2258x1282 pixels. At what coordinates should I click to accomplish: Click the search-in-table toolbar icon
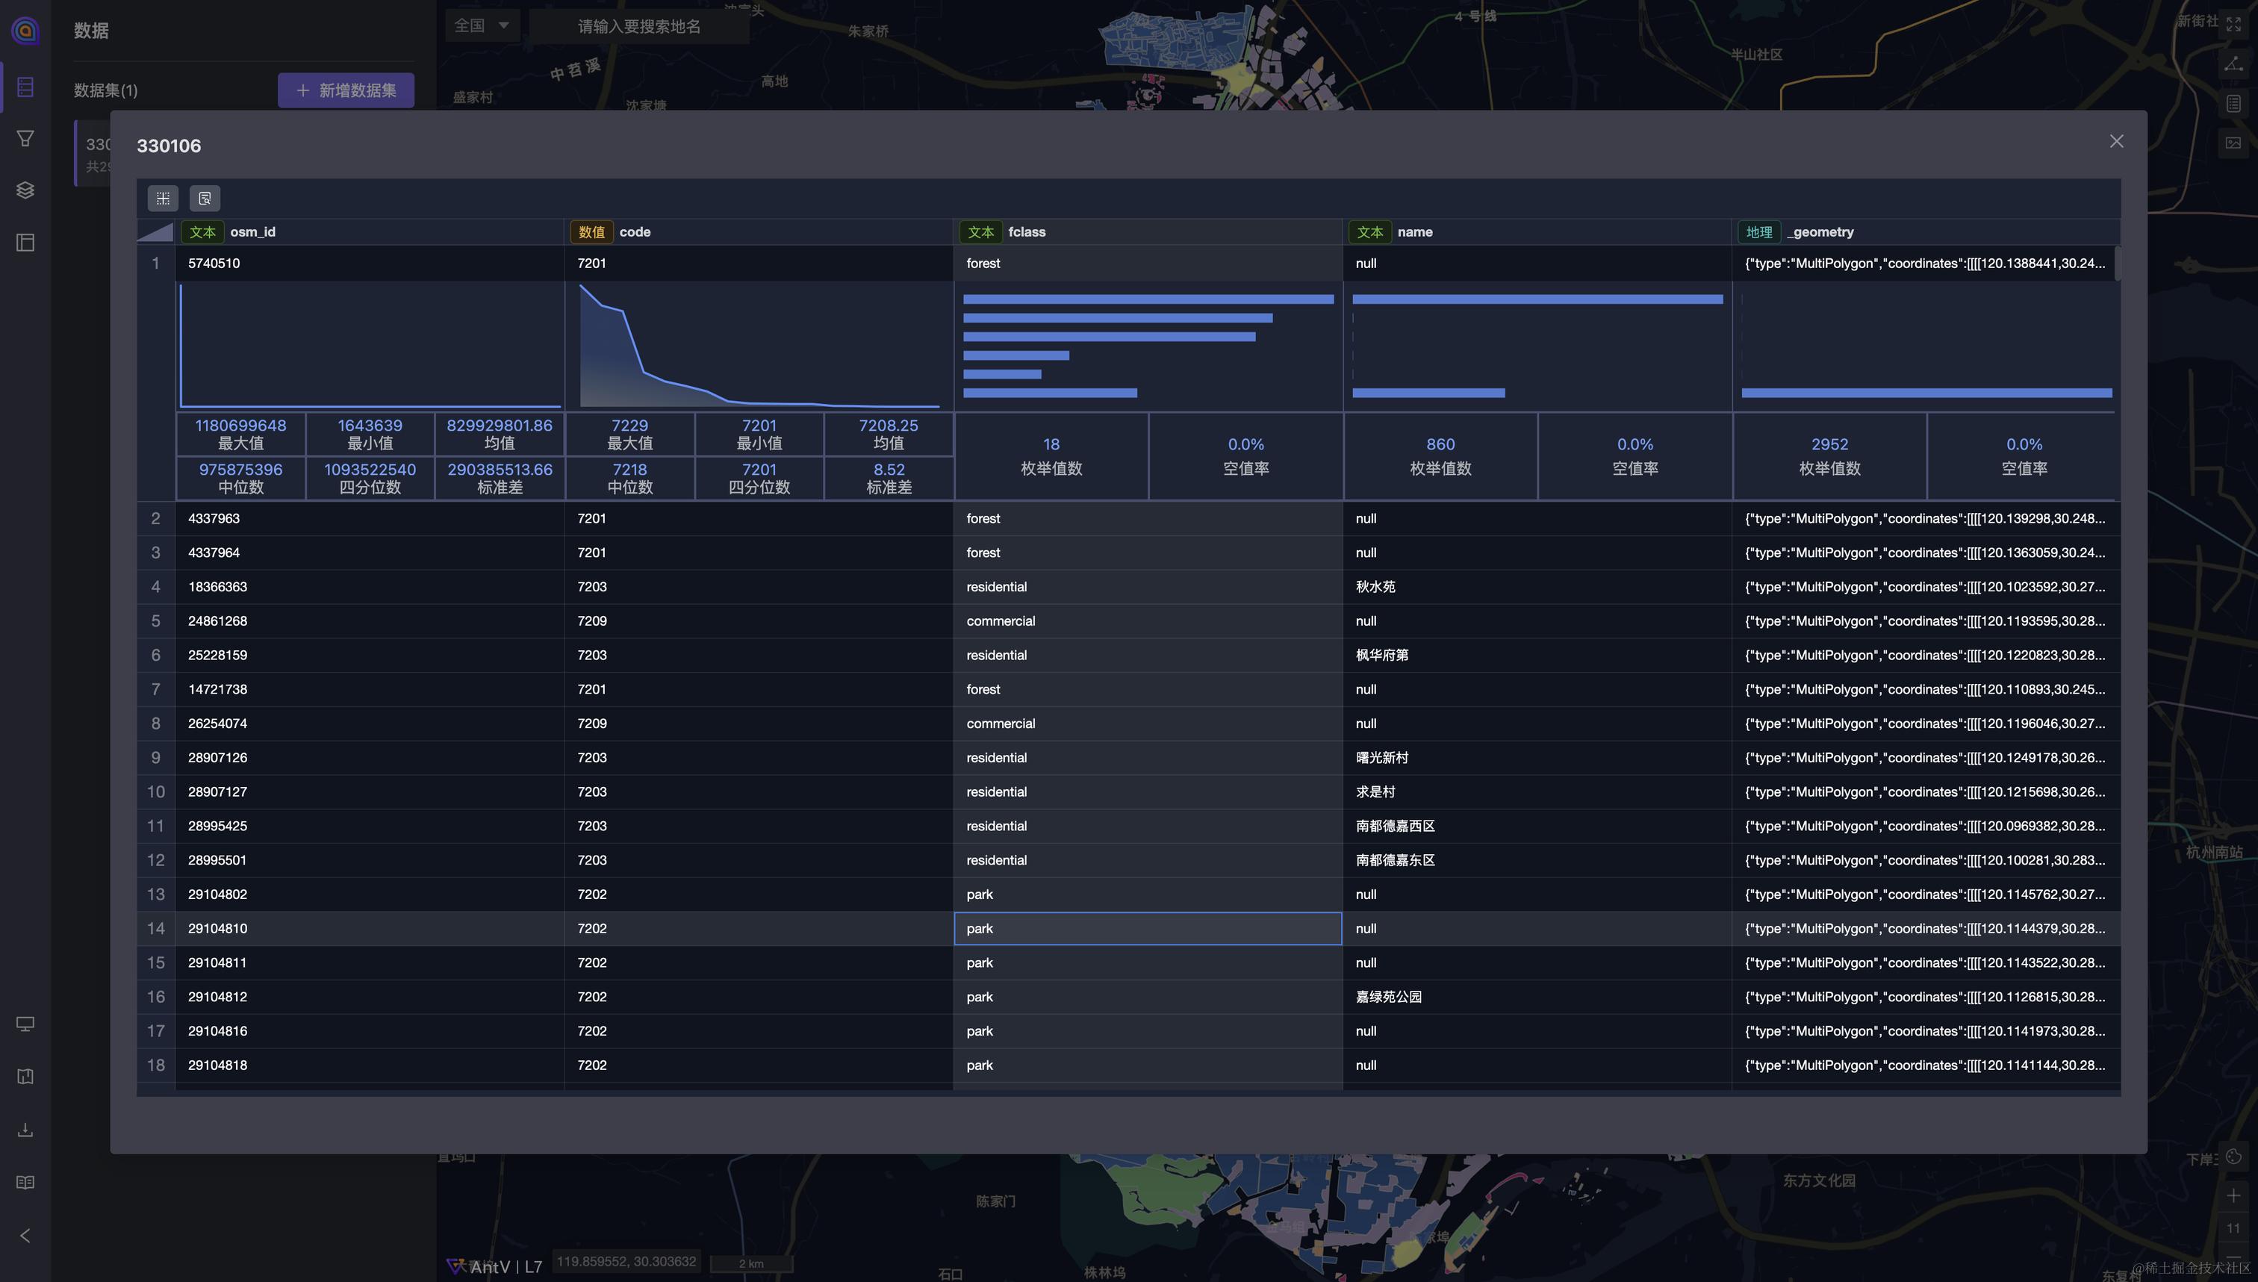[x=205, y=198]
